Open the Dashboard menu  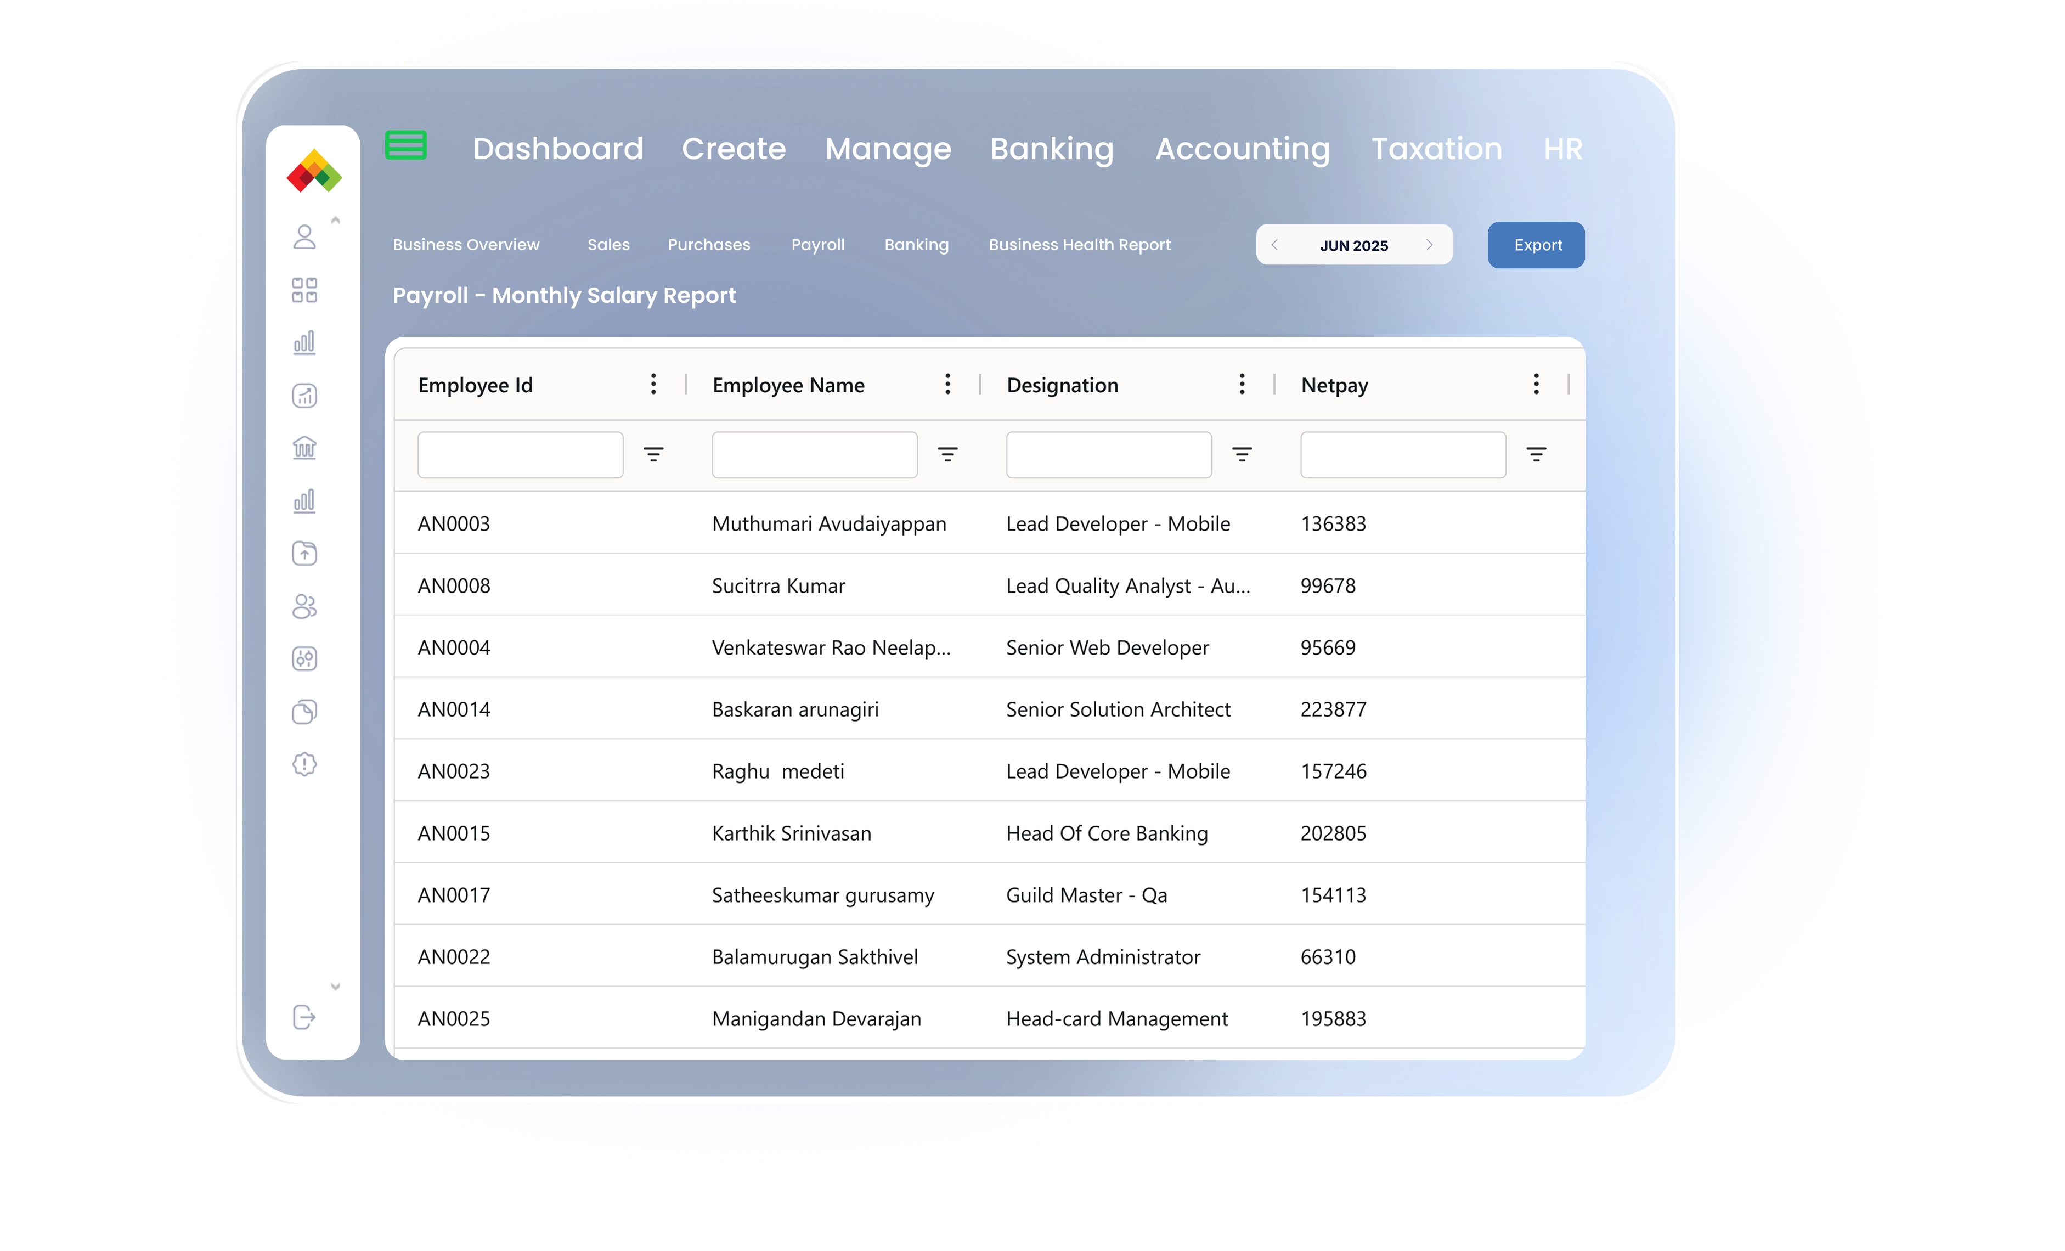558,148
